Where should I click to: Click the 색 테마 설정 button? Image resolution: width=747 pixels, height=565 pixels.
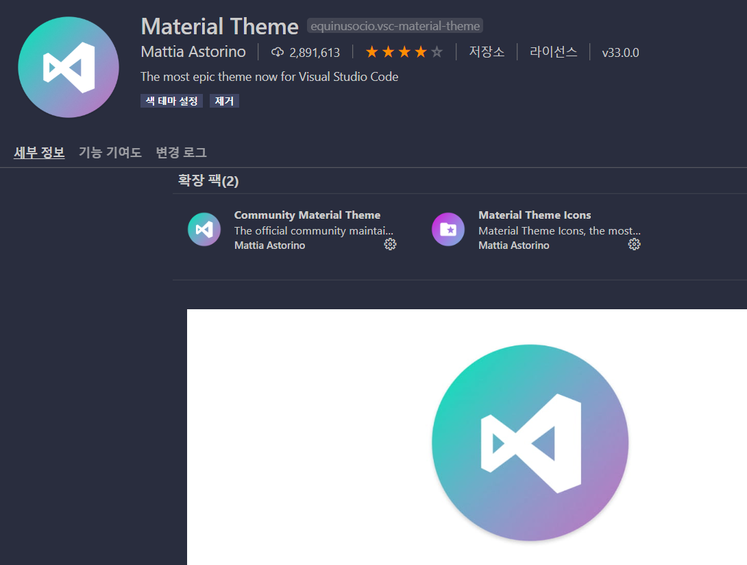coord(171,101)
